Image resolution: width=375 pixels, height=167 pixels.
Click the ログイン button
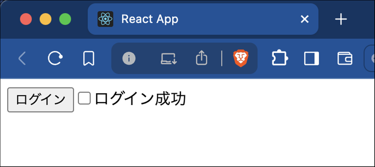[x=41, y=100]
